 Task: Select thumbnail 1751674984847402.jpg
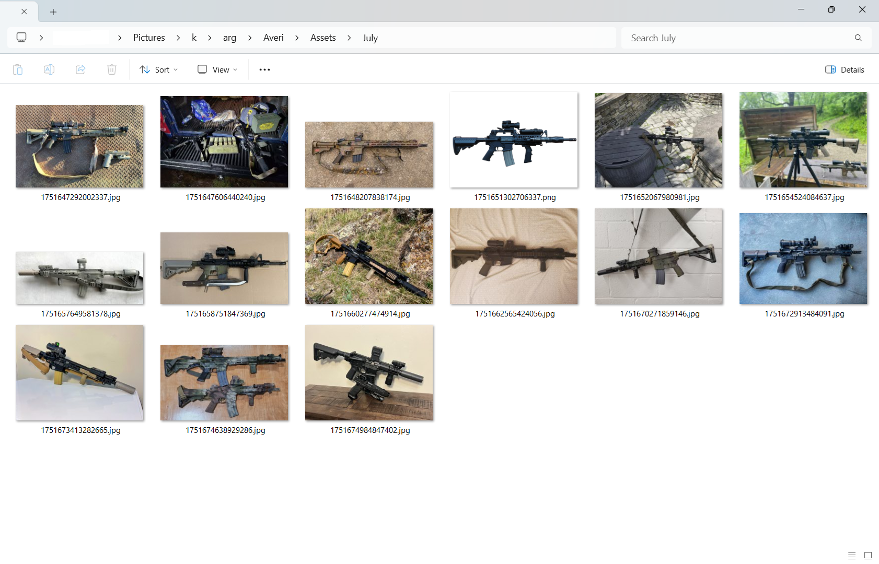[369, 372]
